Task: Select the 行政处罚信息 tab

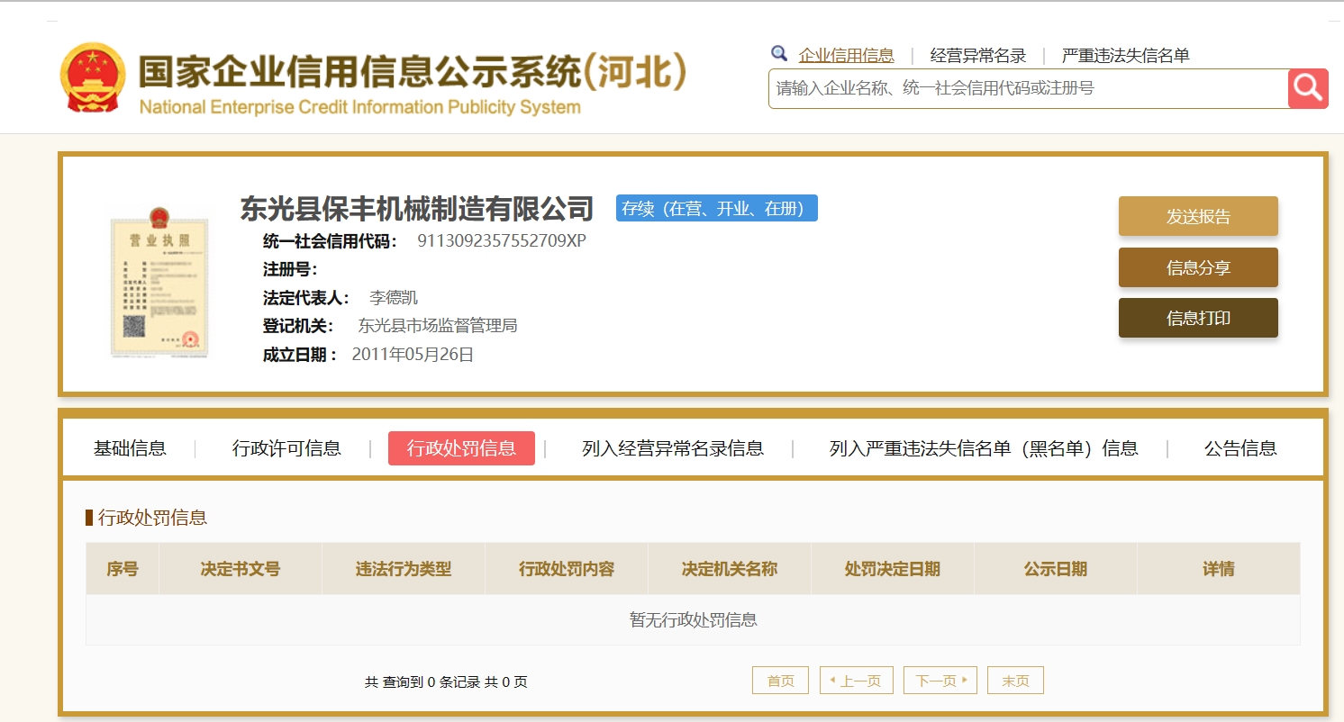Action: point(461,448)
